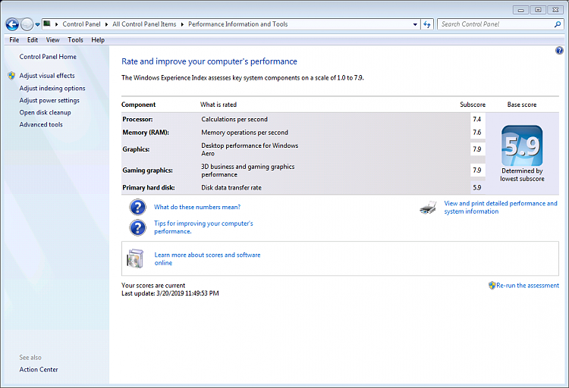The height and width of the screenshot is (388, 569).
Task: Click the Subscore column header
Action: click(x=473, y=105)
